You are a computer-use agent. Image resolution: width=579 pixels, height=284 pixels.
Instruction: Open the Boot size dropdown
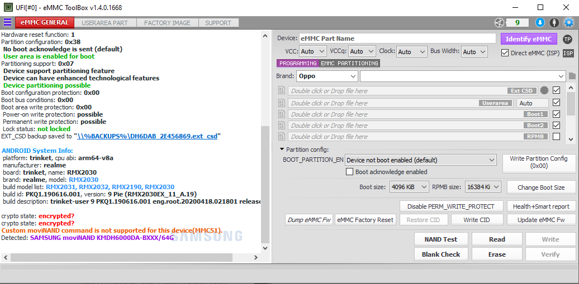[409, 187]
